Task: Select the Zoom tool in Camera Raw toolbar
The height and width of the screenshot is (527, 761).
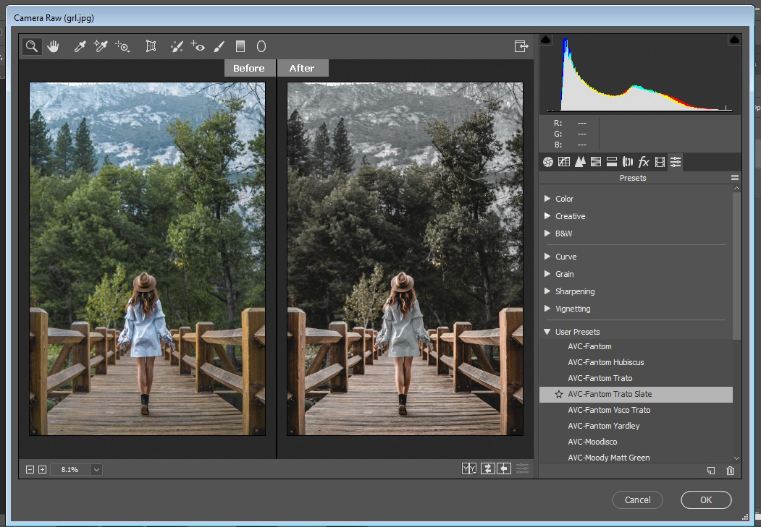Action: 32,46
